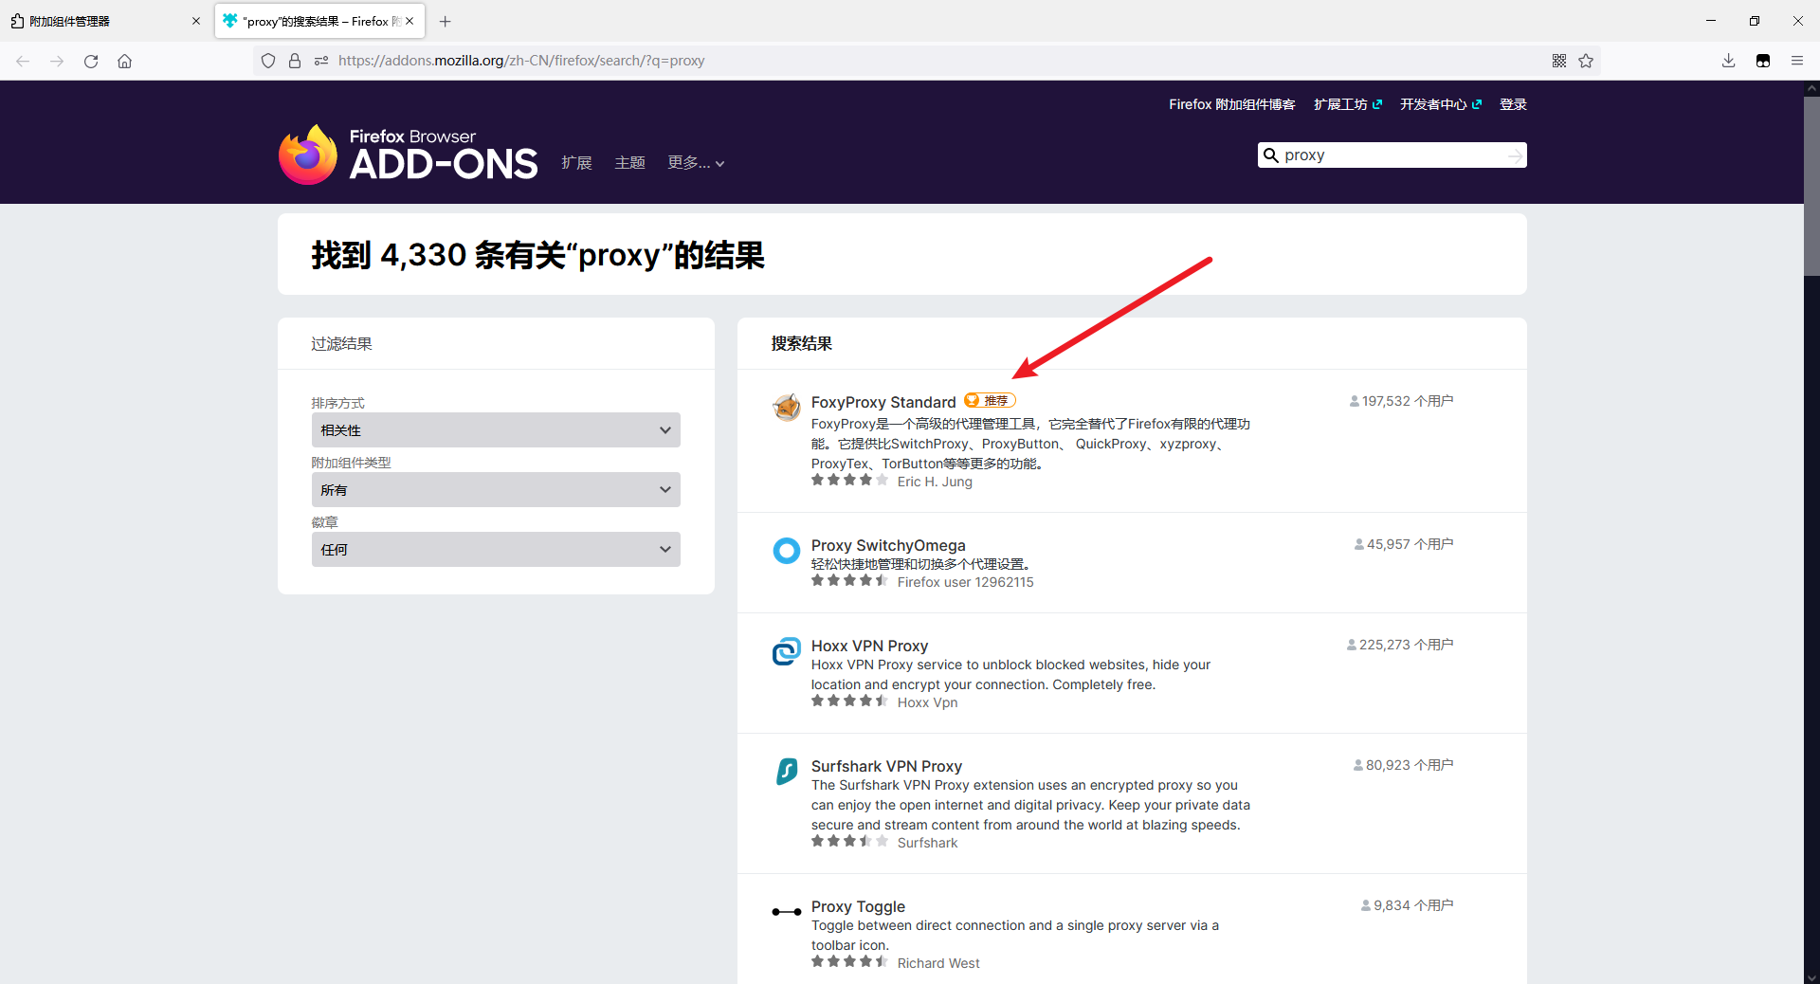
Task: Click the 推荐 recommended badge
Action: [990, 401]
